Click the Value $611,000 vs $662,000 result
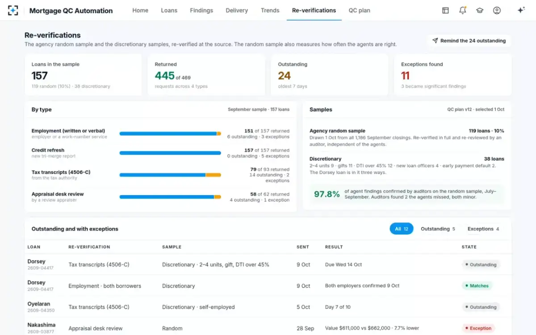Viewport: 536px width, 335px height. (x=372, y=328)
